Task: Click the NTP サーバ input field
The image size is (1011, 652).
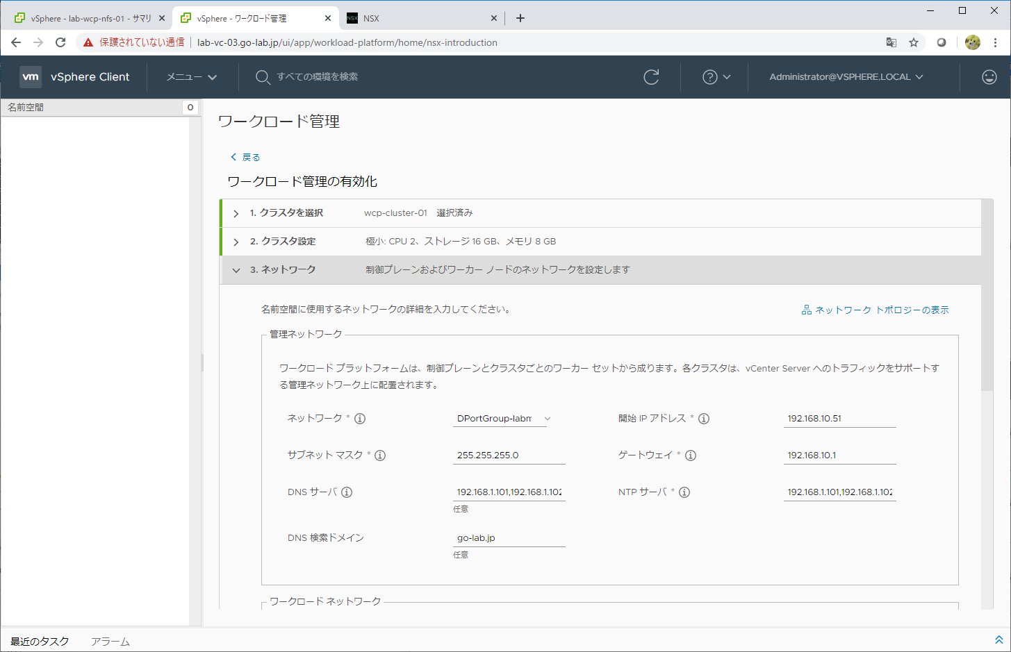Action: click(839, 492)
